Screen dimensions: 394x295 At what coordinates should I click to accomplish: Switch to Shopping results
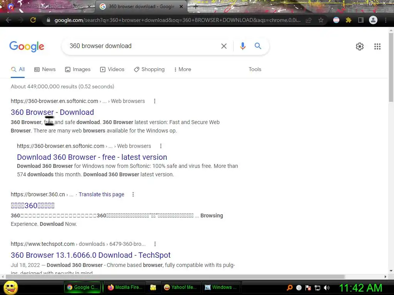[x=149, y=70]
